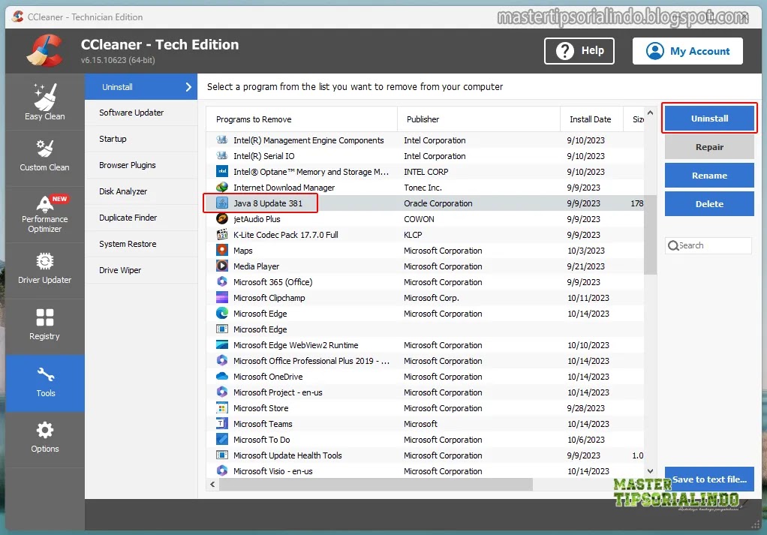Image resolution: width=767 pixels, height=535 pixels.
Task: Open Performance Optimizer in the sidebar
Action: 44,214
